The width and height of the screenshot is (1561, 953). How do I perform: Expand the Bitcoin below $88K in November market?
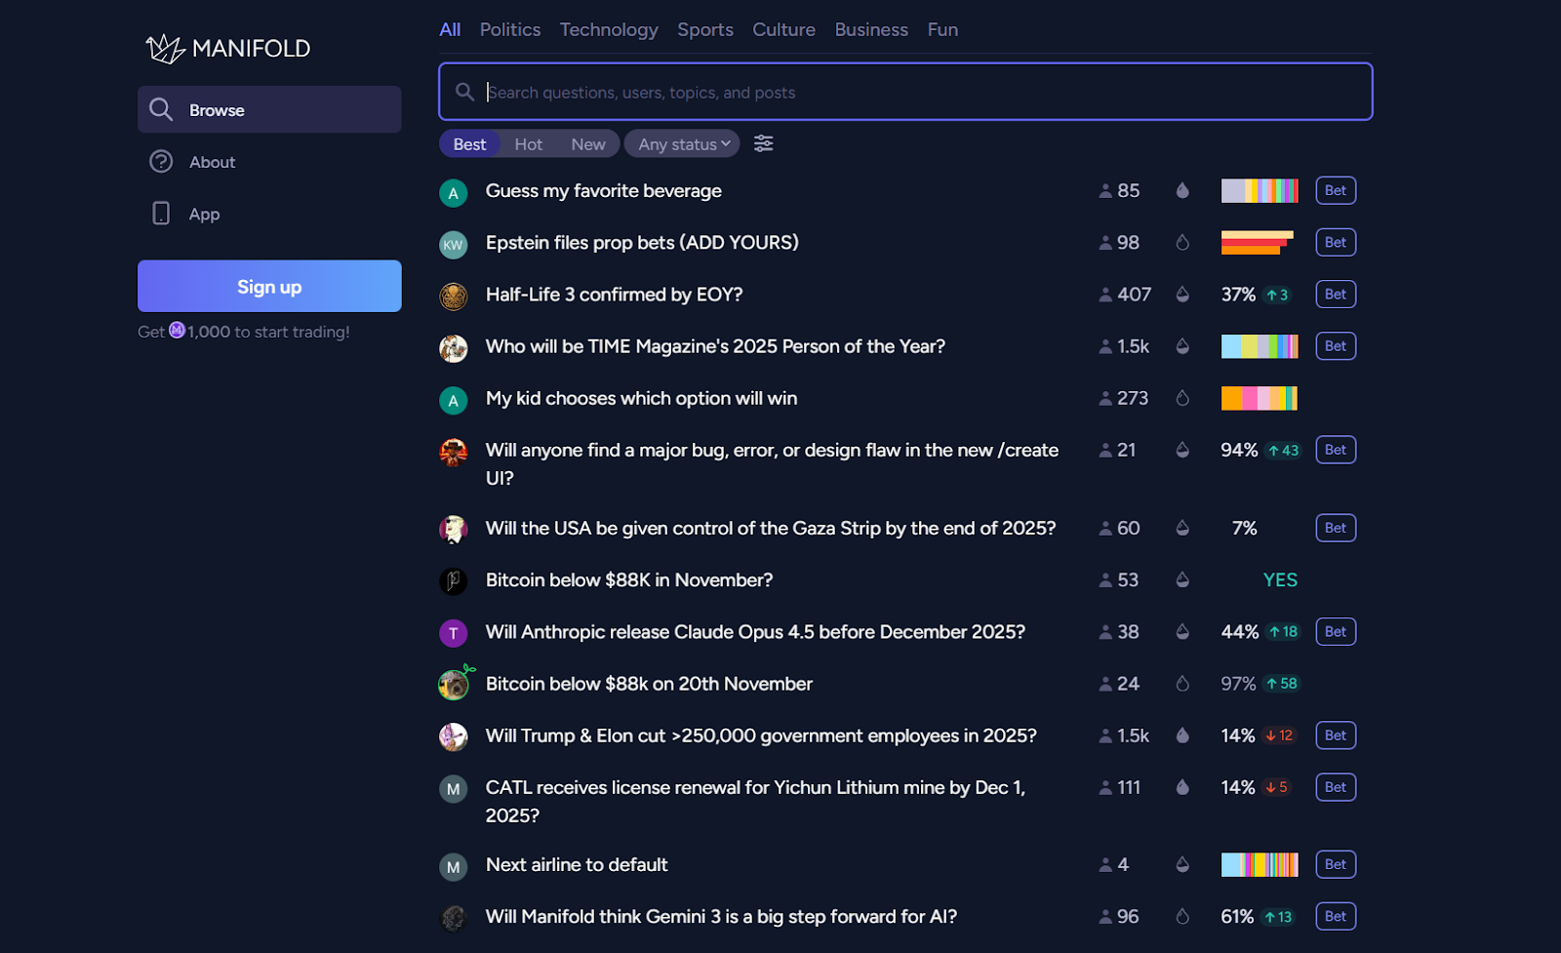coord(628,579)
